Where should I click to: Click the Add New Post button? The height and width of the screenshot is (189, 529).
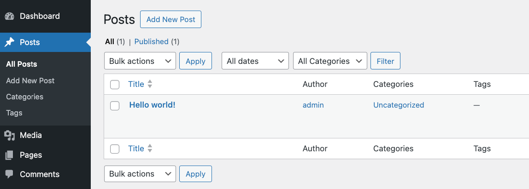pyautogui.click(x=170, y=19)
